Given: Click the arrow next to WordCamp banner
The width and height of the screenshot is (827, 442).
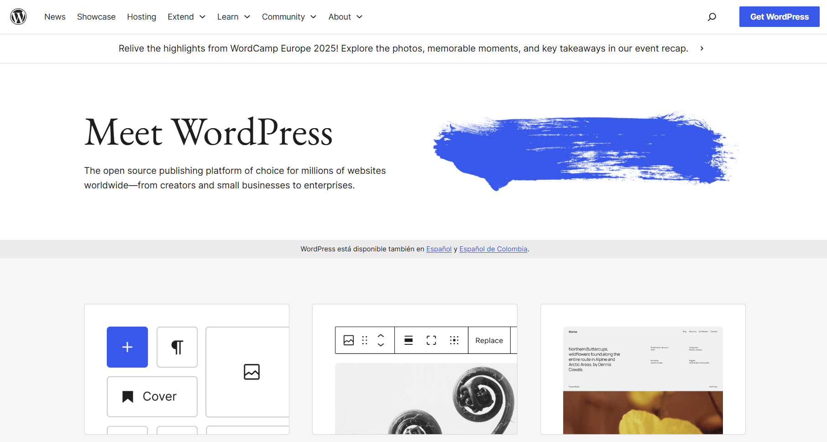Looking at the screenshot, I should click(x=702, y=48).
